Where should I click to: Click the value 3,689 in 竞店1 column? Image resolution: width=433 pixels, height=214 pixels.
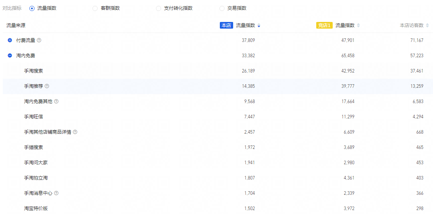[349, 147]
